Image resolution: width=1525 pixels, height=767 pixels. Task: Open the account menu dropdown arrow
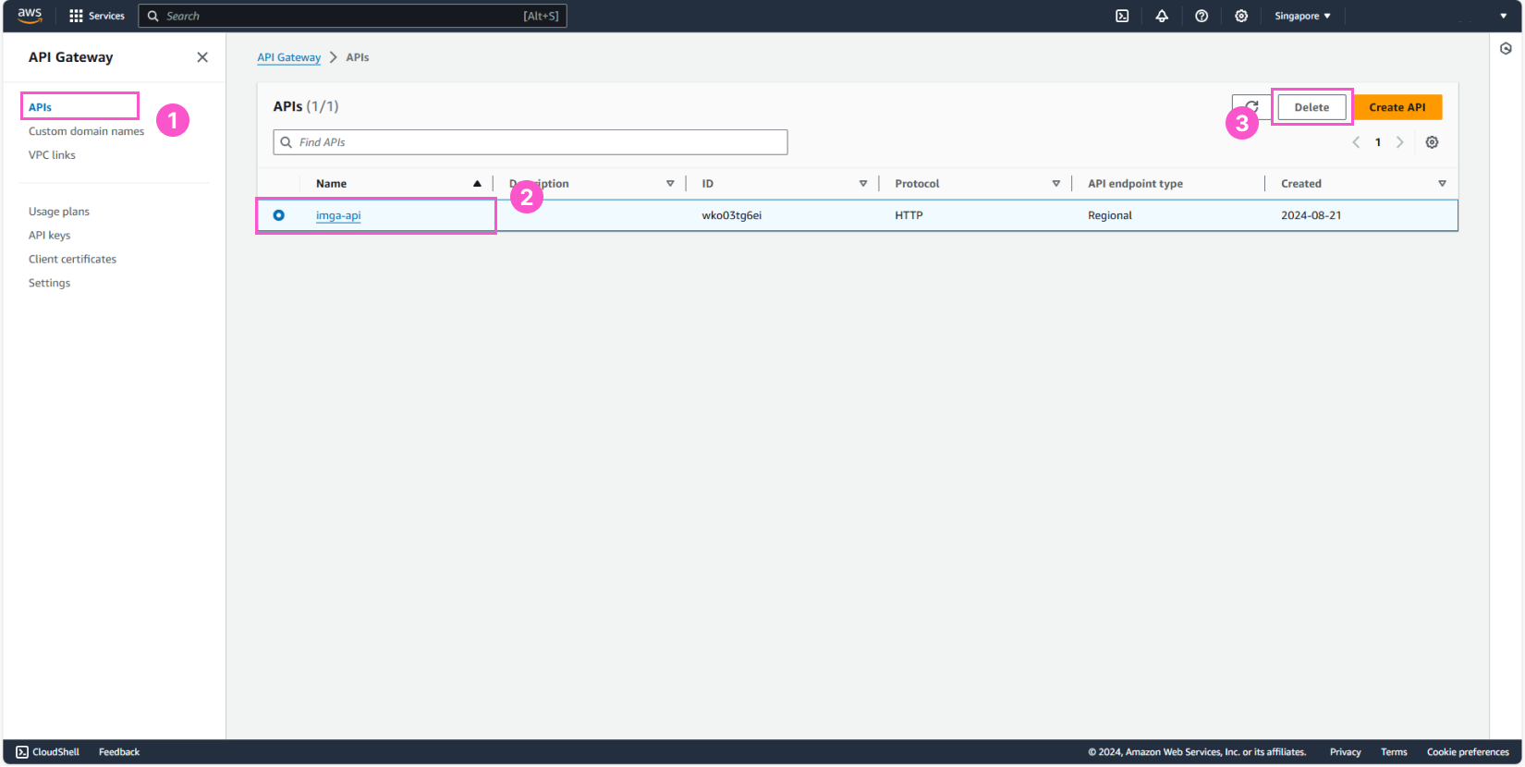tap(1503, 16)
